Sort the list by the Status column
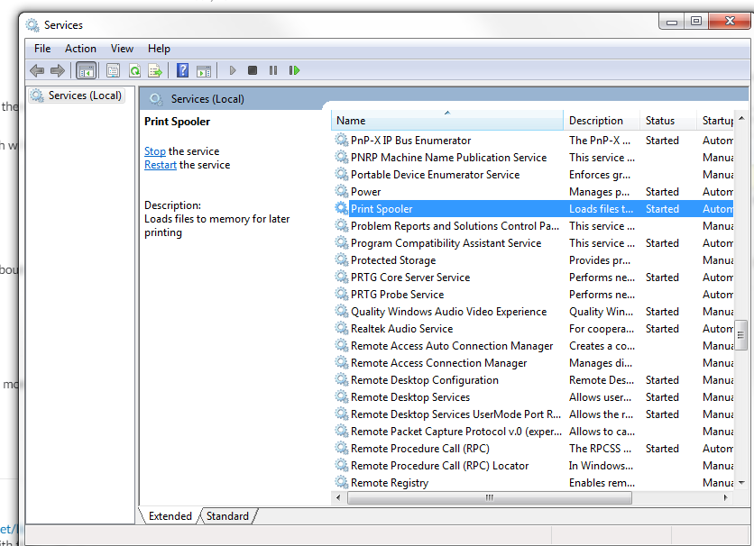Image resolution: width=754 pixels, height=546 pixels. (663, 120)
